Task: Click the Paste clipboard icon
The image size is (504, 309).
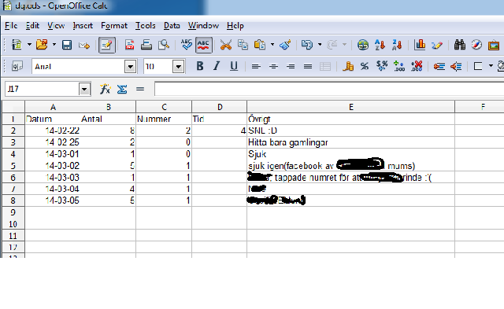Action: 260,45
